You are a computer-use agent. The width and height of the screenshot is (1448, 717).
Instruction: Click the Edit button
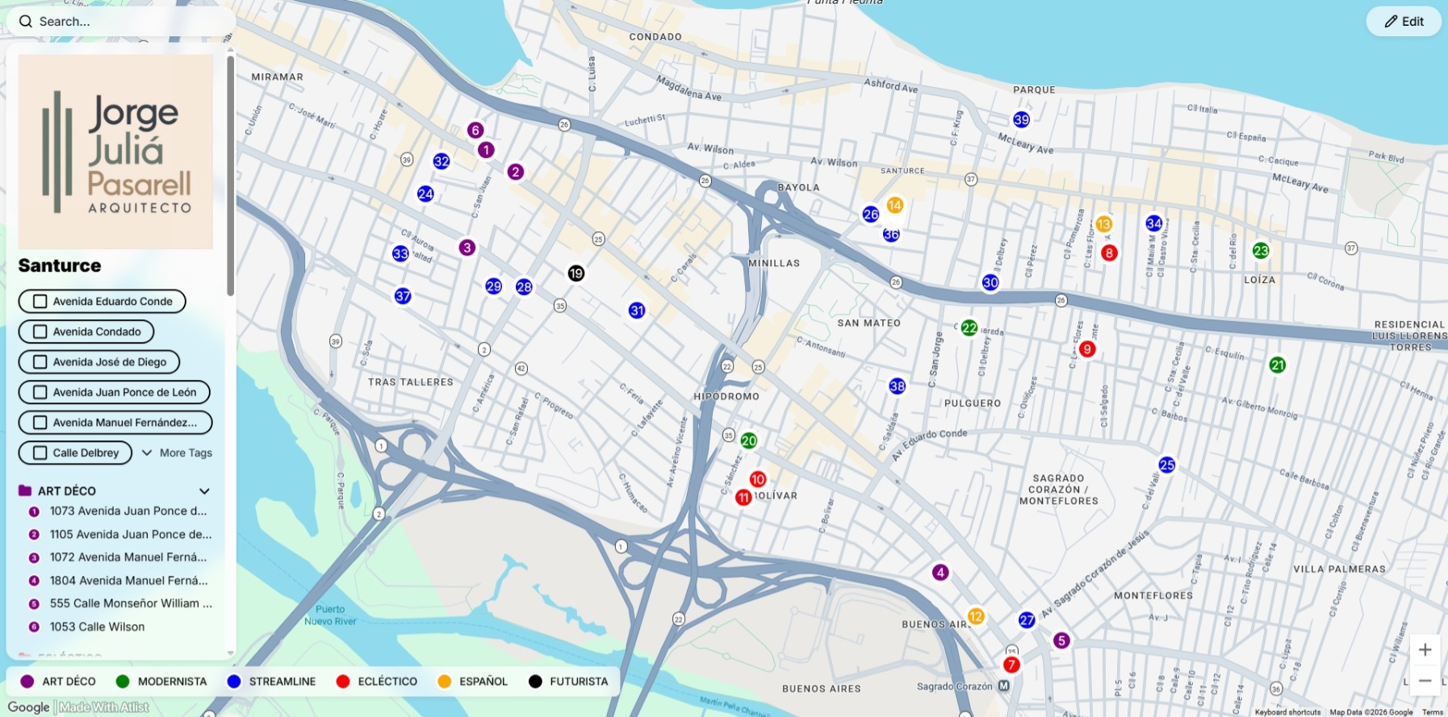click(1404, 22)
